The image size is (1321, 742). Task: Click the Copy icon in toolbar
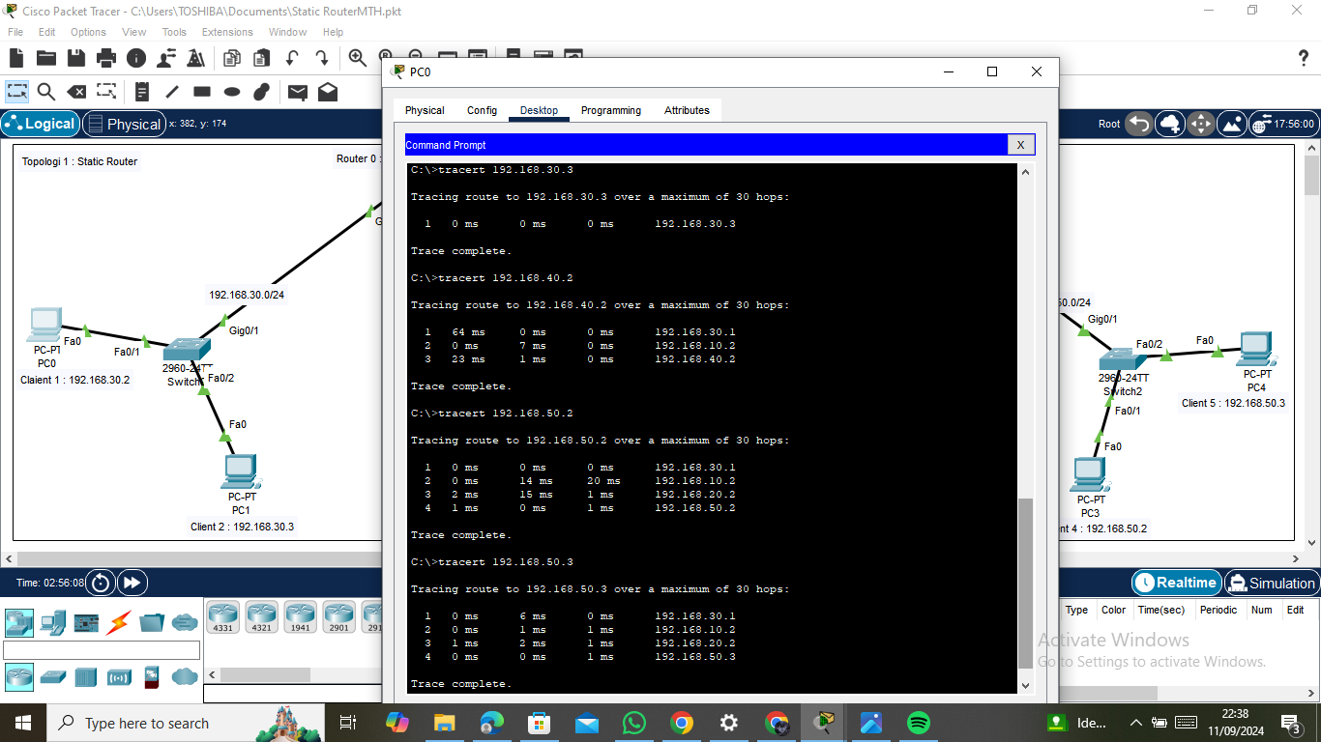click(x=232, y=58)
